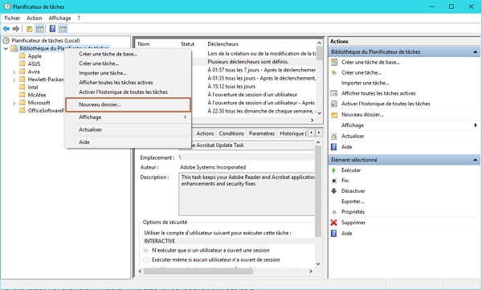This screenshot has width=482, height=290.
Task: Choose Nouveau dossier... in context menu
Action: coord(129,104)
